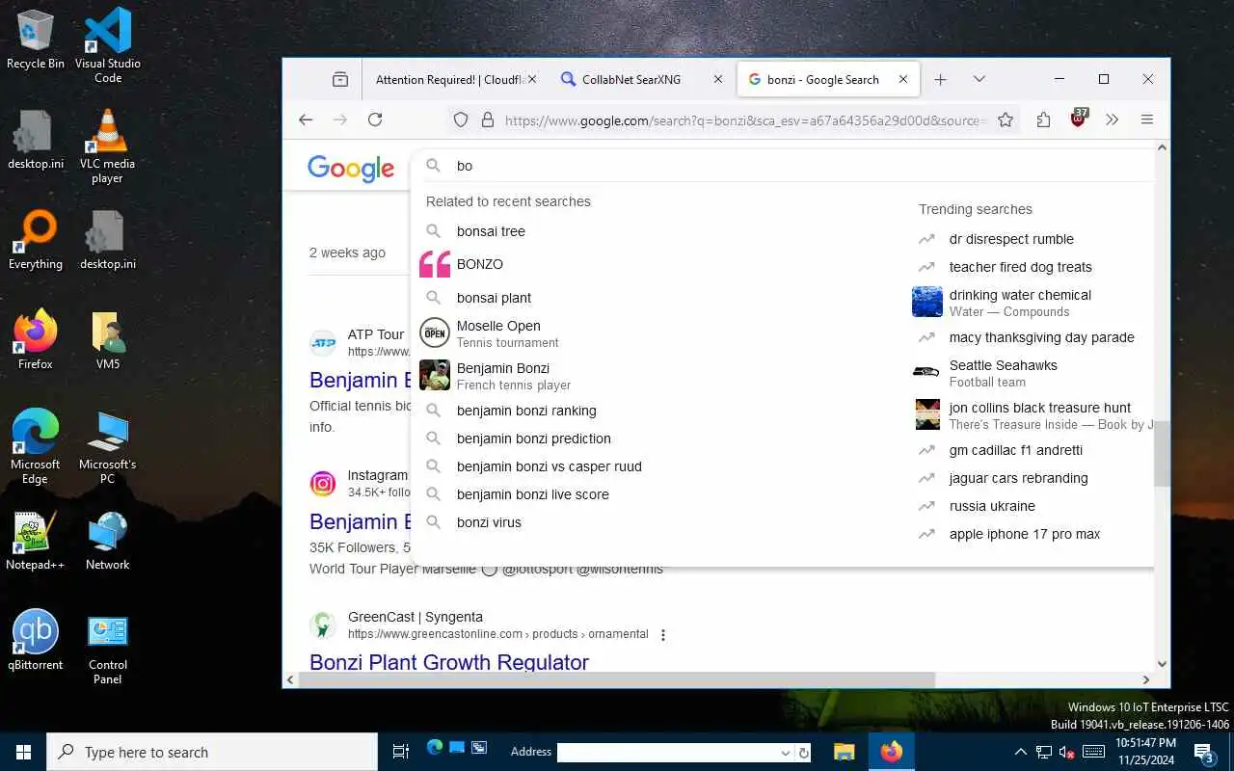Screen dimensions: 1234x771
Task: Open VLC media player desktop shortcut
Action: coord(107,146)
